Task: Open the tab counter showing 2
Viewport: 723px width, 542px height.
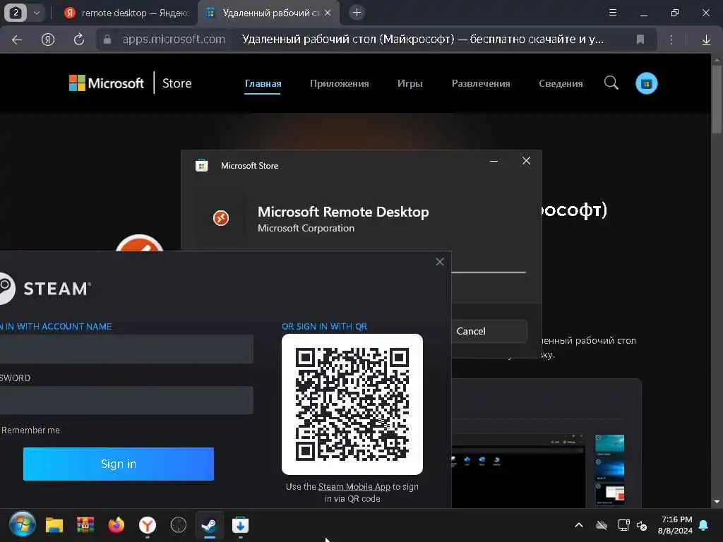Action: coord(16,13)
